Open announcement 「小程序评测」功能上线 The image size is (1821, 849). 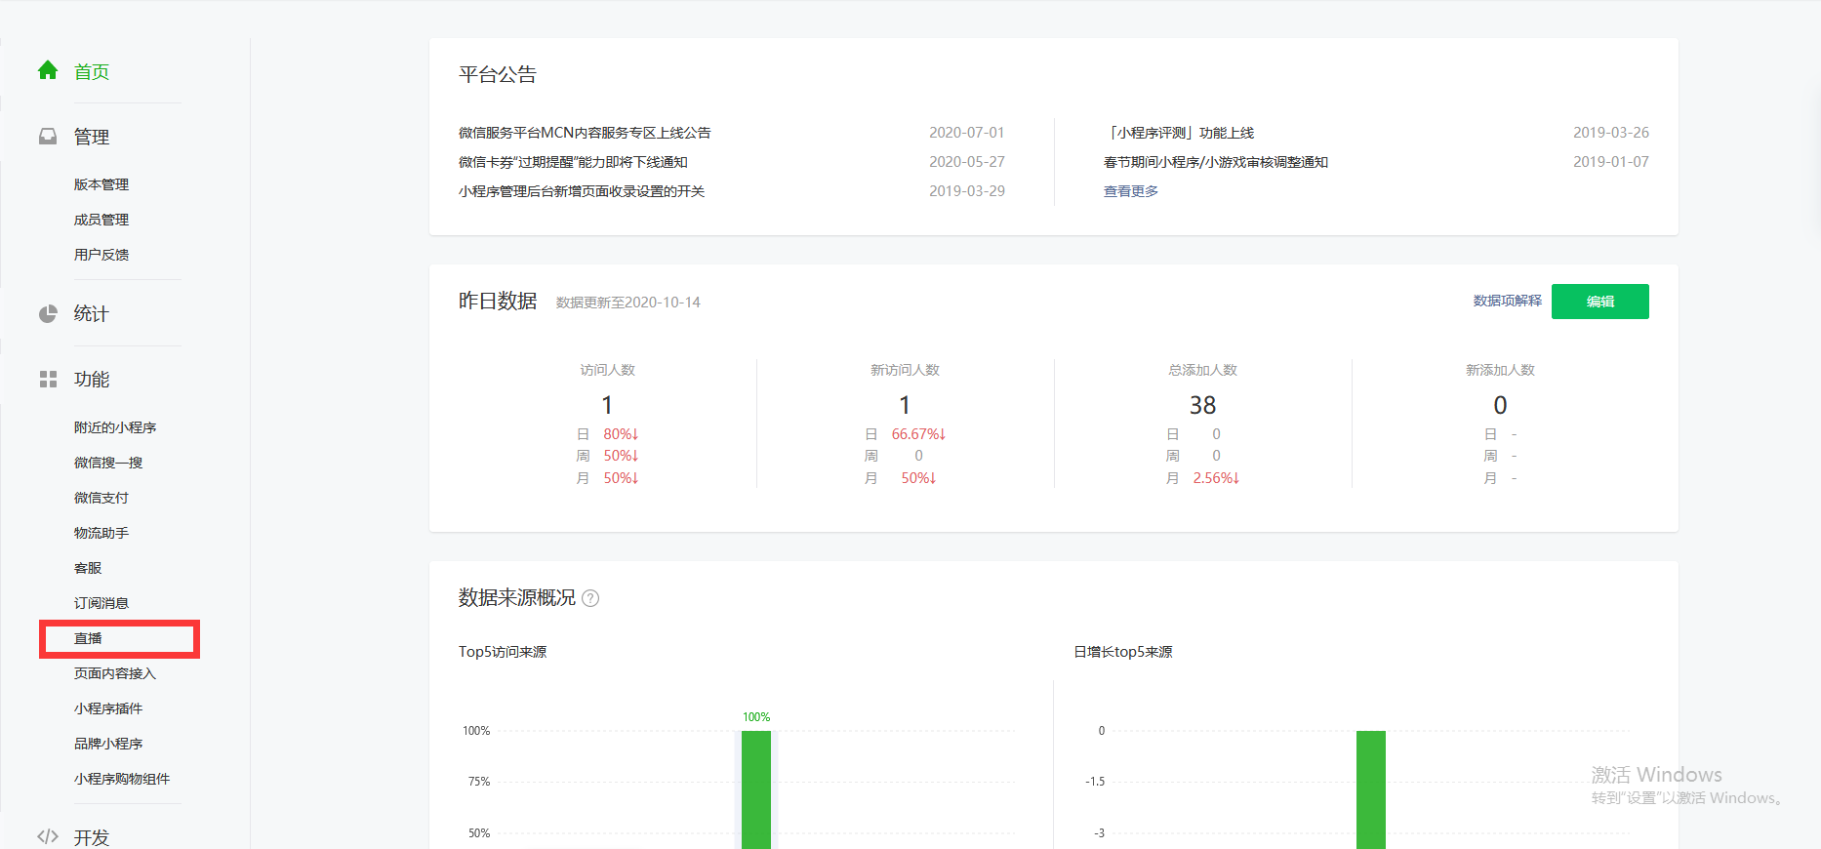point(1179,133)
